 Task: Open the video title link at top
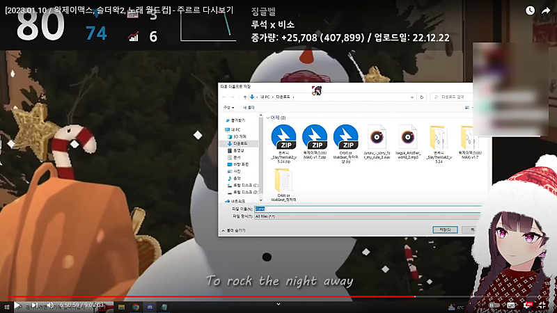119,10
